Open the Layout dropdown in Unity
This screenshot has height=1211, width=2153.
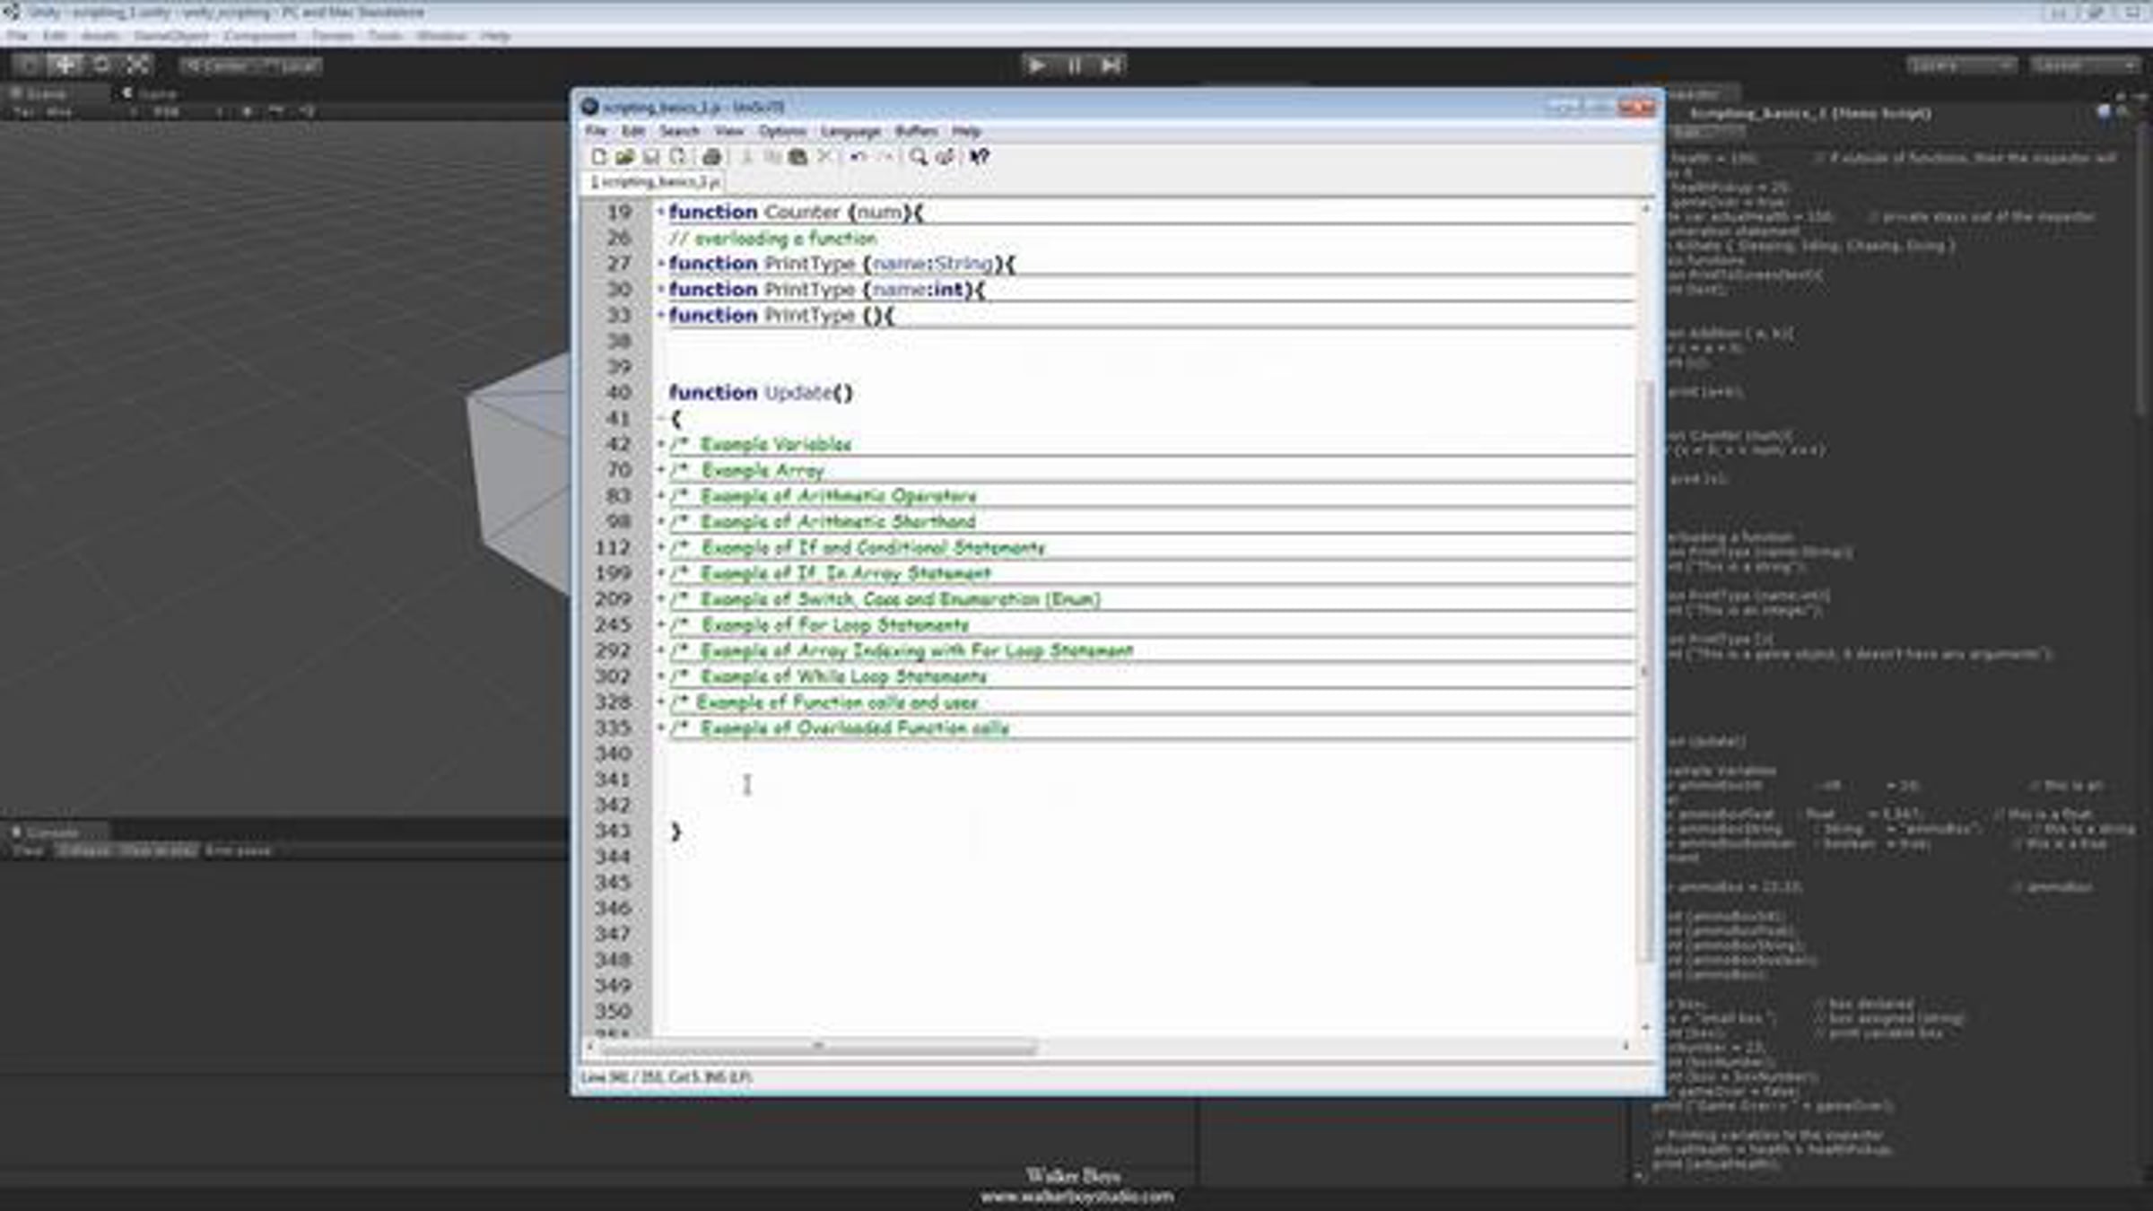(x=2086, y=65)
